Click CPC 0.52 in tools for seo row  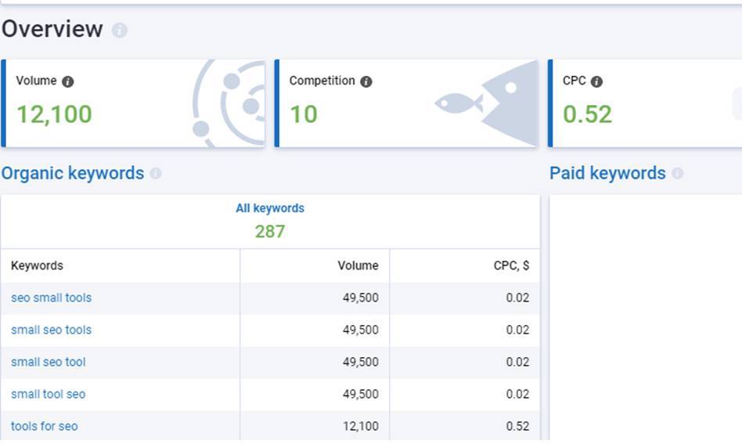click(x=517, y=427)
